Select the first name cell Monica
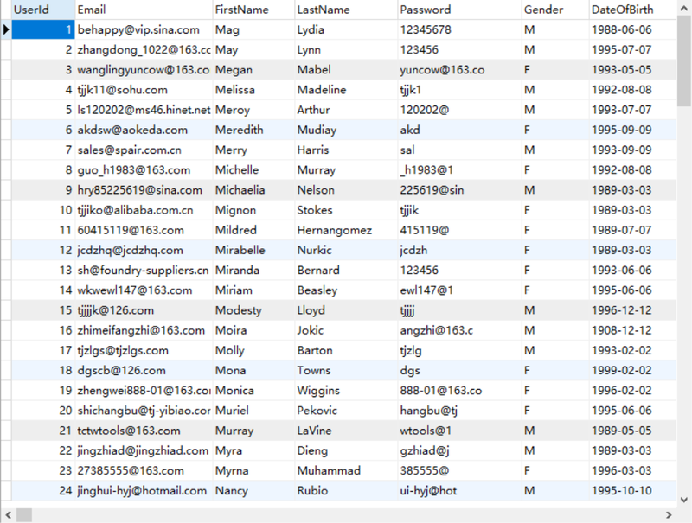The height and width of the screenshot is (523, 692). pyautogui.click(x=253, y=390)
